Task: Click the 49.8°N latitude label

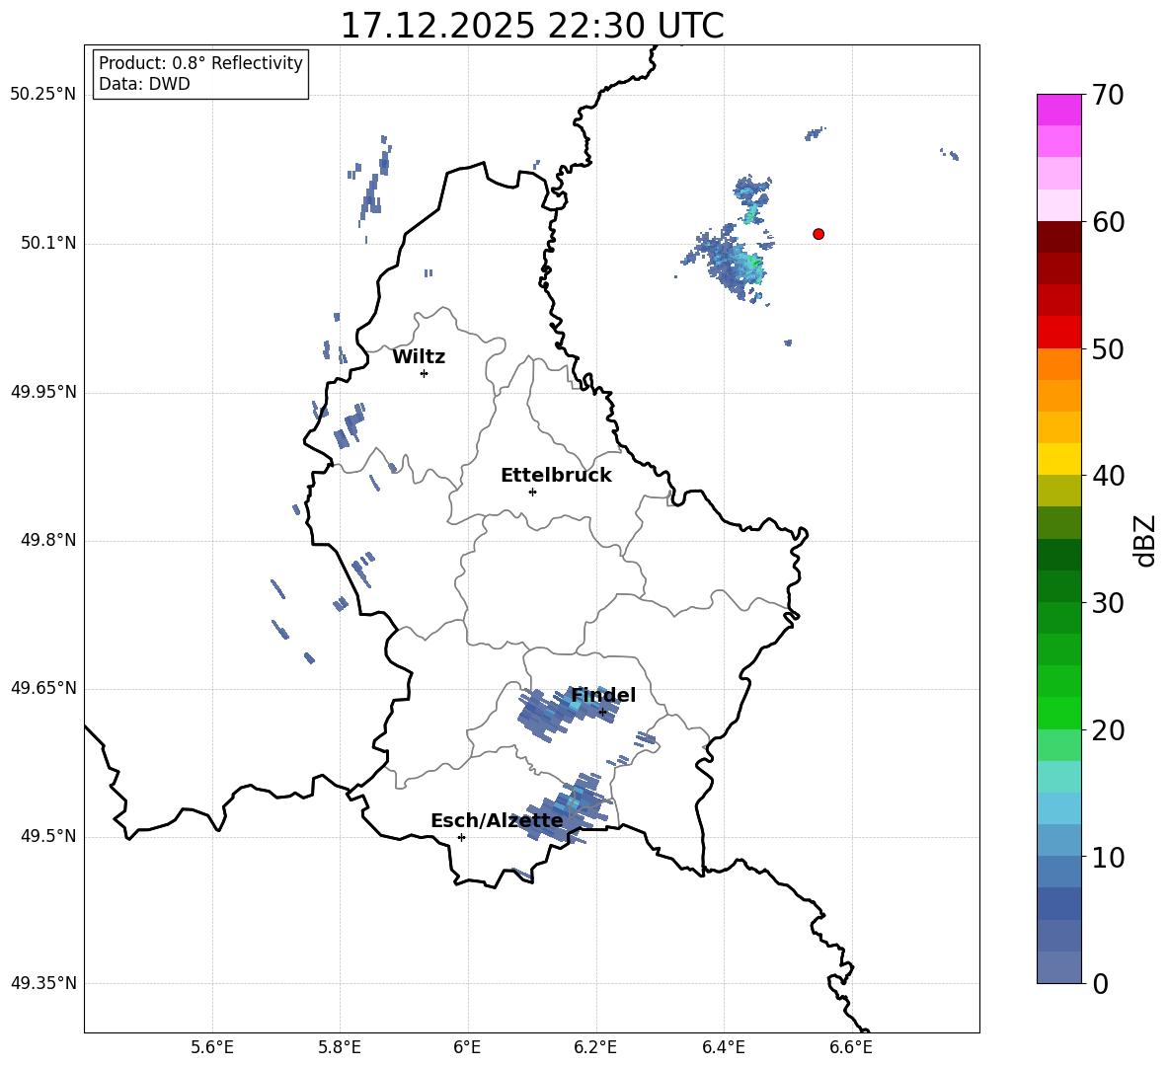Action: coord(47,540)
